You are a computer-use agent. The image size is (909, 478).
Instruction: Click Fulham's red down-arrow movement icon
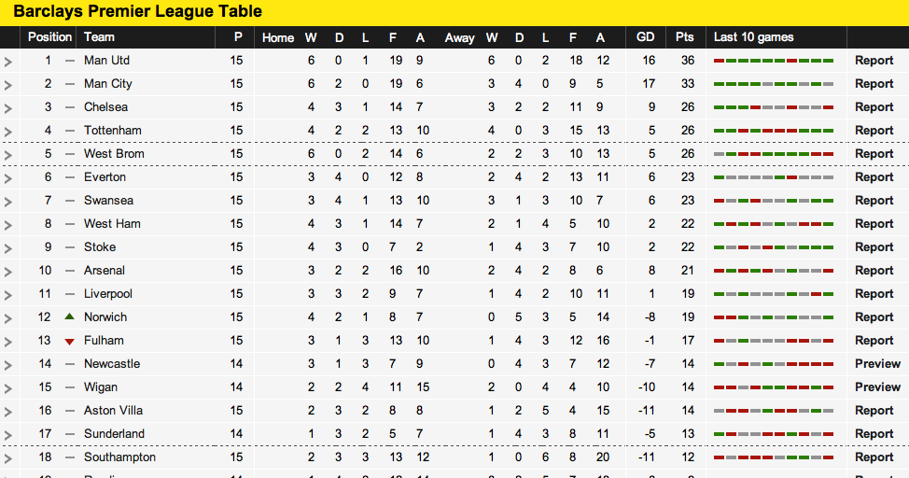pyautogui.click(x=69, y=341)
